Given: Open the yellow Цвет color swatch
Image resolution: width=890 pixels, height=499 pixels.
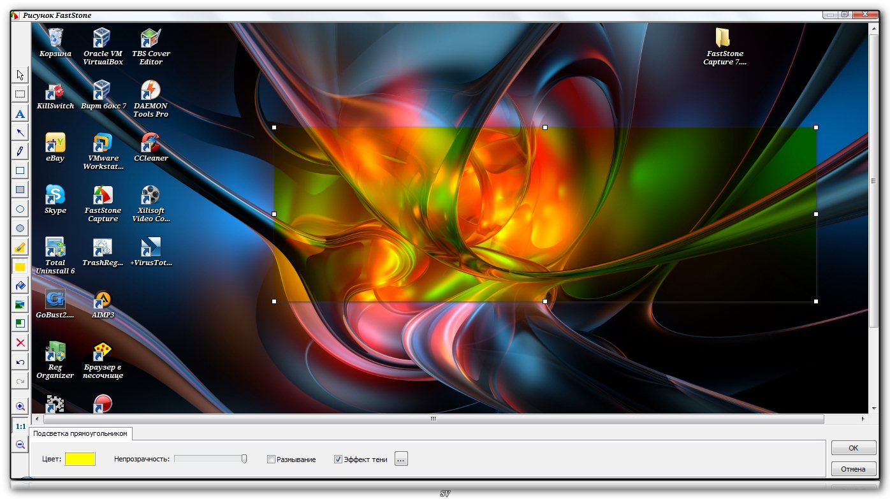Looking at the screenshot, I should pyautogui.click(x=80, y=459).
